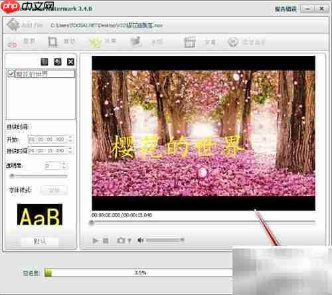This screenshot has width=332, height=295.
Task: Click the Add File icon
Action: (13, 25)
